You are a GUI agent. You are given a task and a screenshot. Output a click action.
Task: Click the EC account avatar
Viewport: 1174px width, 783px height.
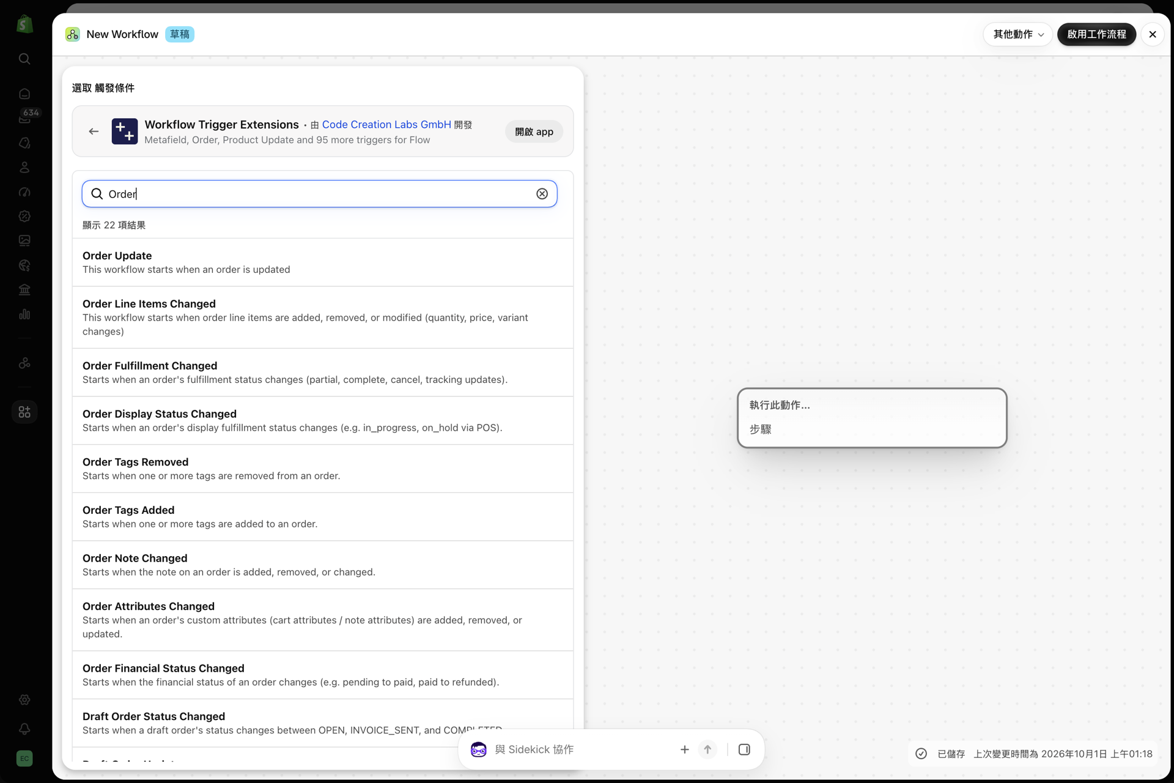[x=24, y=759]
